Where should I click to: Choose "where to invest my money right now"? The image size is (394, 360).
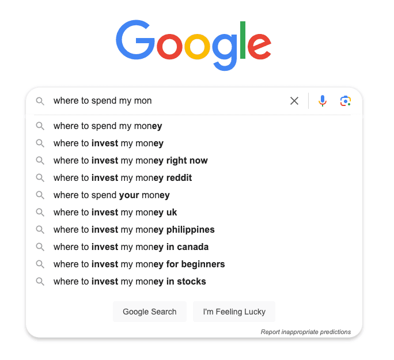130,161
